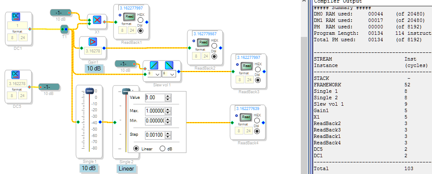Viewport: 432px width, 174px height.
Task: Click Max. stepper arrows
Action: click(x=168, y=111)
